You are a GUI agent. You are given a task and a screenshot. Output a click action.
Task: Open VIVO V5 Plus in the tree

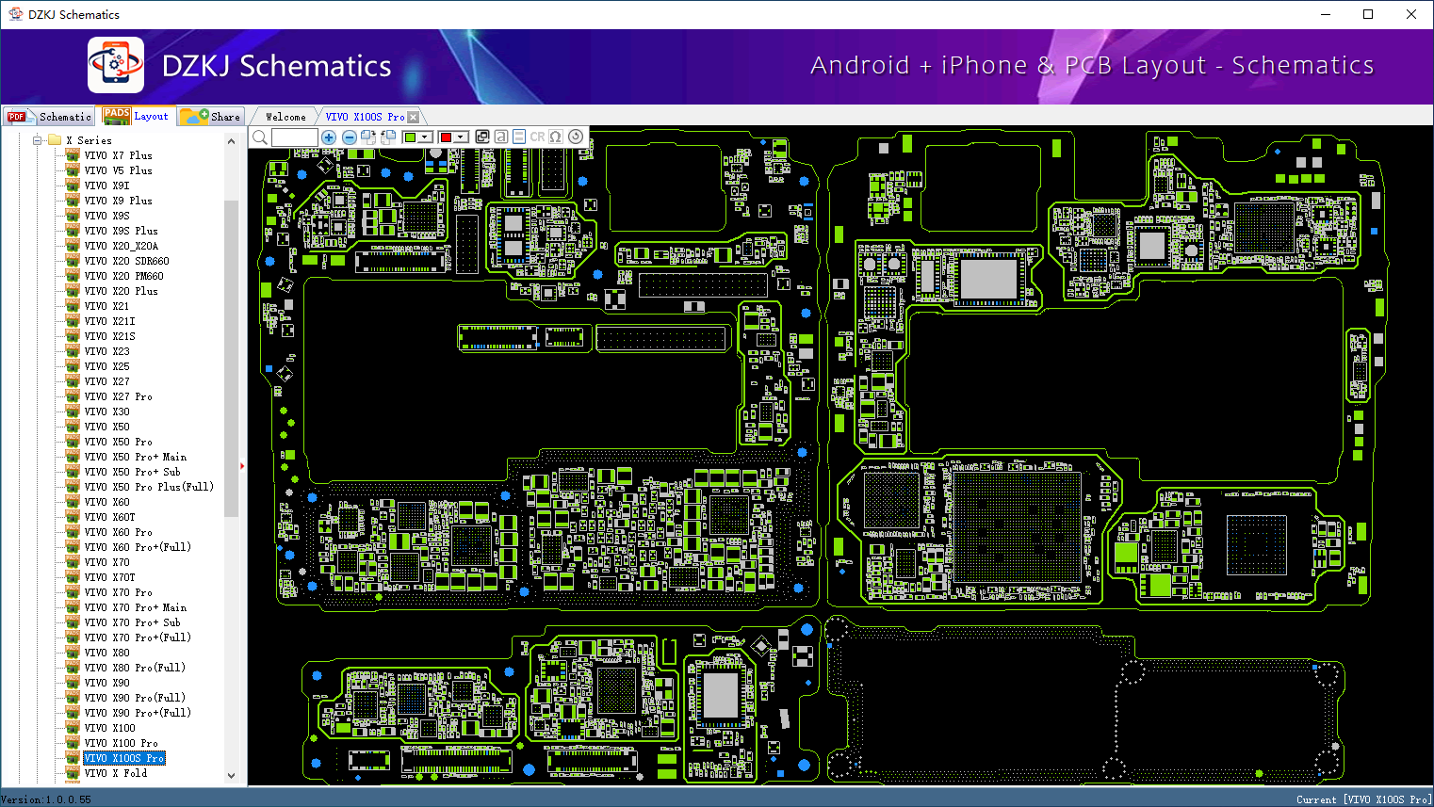point(118,170)
